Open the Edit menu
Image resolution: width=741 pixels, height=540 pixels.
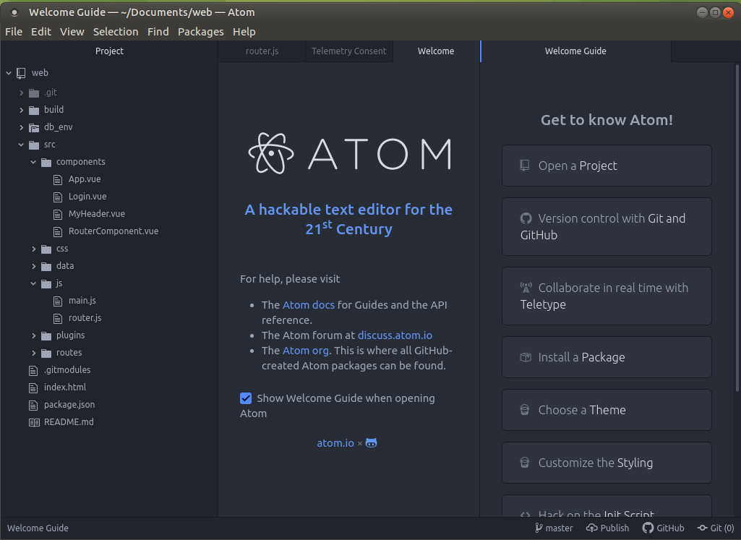(41, 32)
